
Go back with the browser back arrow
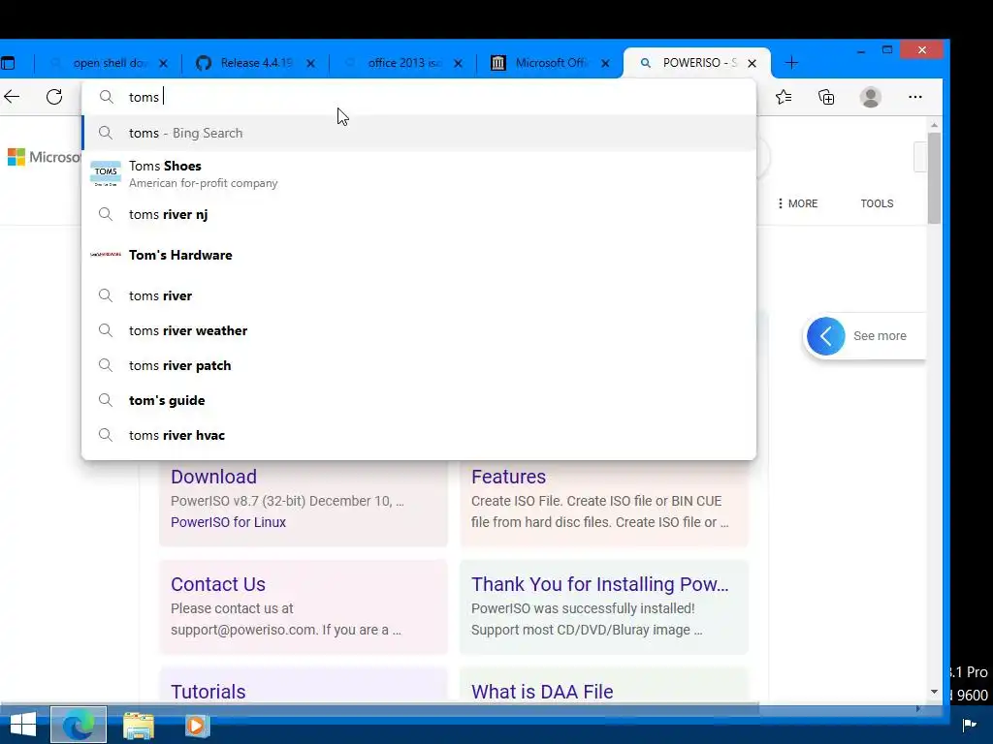12,97
